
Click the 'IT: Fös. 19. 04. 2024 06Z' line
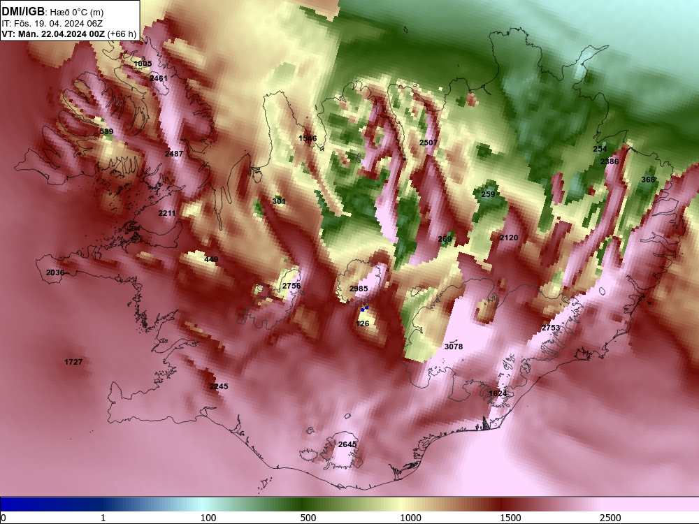coord(52,24)
